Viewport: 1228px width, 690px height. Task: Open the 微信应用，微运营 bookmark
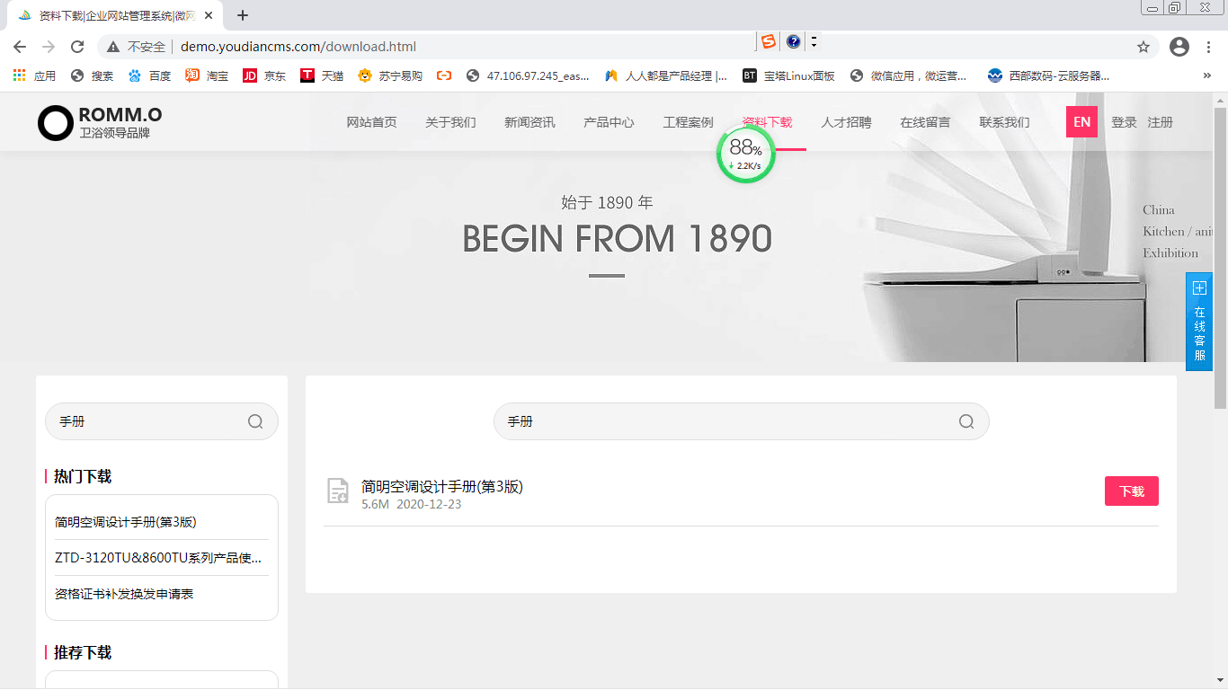pos(909,76)
